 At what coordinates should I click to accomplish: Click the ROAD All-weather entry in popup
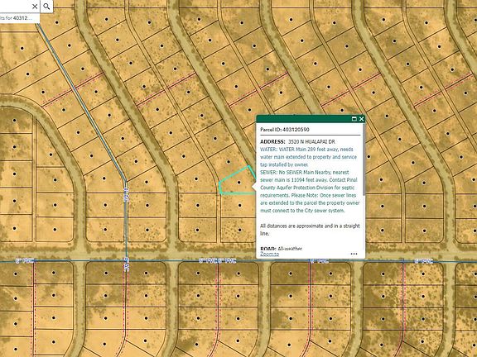coord(281,249)
